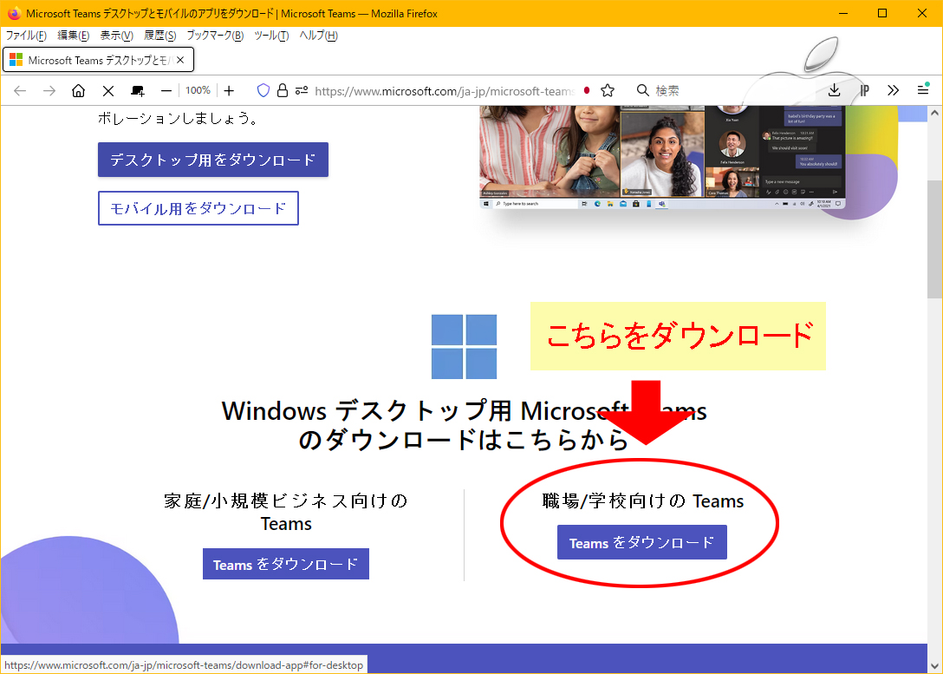Reset zoom level showing 100%
Viewport: 943px width, 674px height.
198,90
